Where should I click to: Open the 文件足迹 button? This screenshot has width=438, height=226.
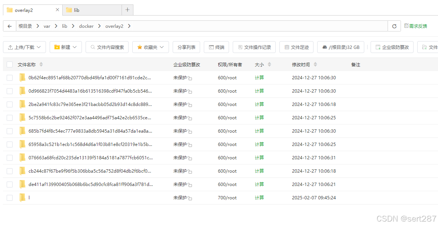click(296, 47)
